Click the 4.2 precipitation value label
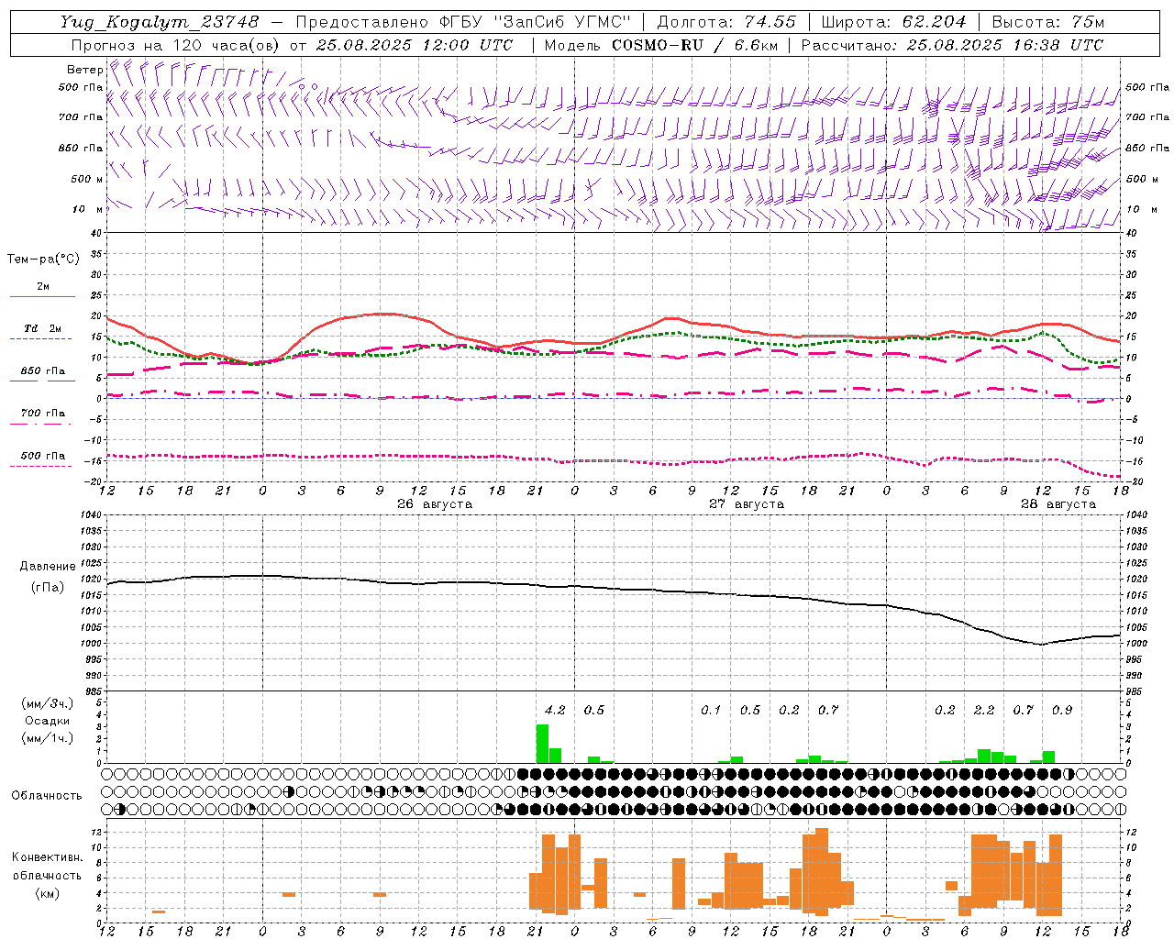Image resolution: width=1174 pixels, height=939 pixels. coord(555,710)
